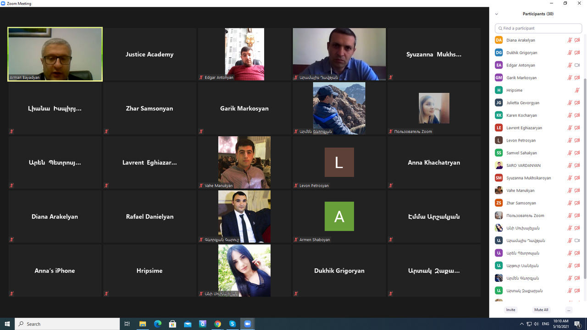
Task: Click Hripsime's muted microphone icon in list
Action: coord(577,90)
